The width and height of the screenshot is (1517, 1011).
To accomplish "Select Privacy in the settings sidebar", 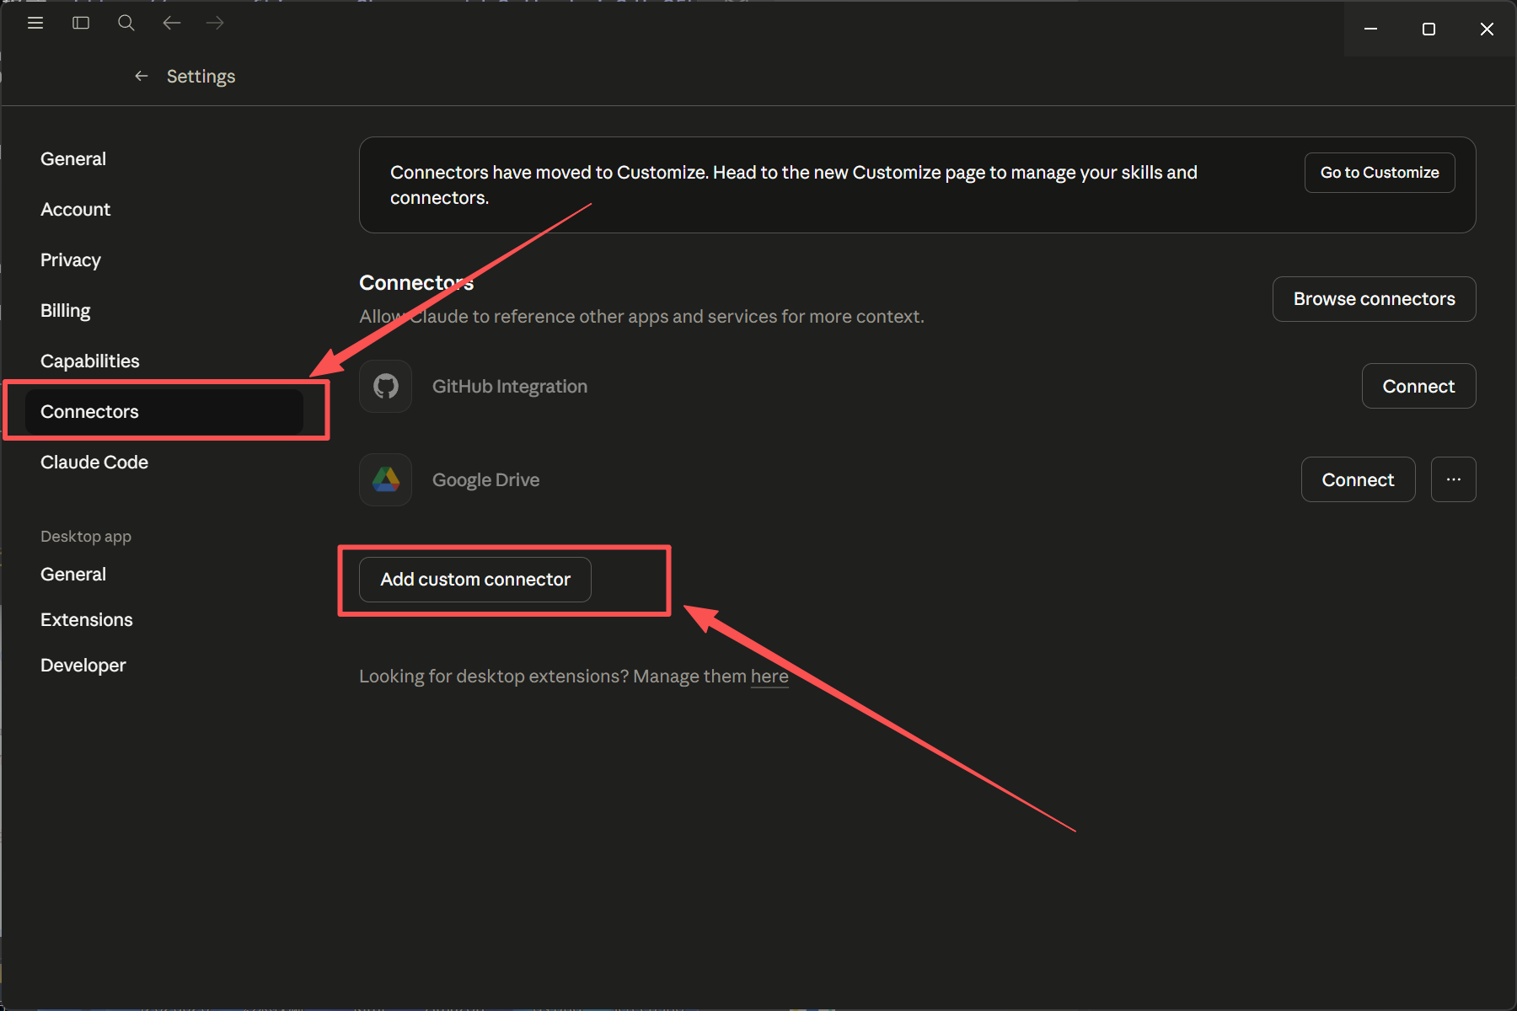I will click(71, 260).
